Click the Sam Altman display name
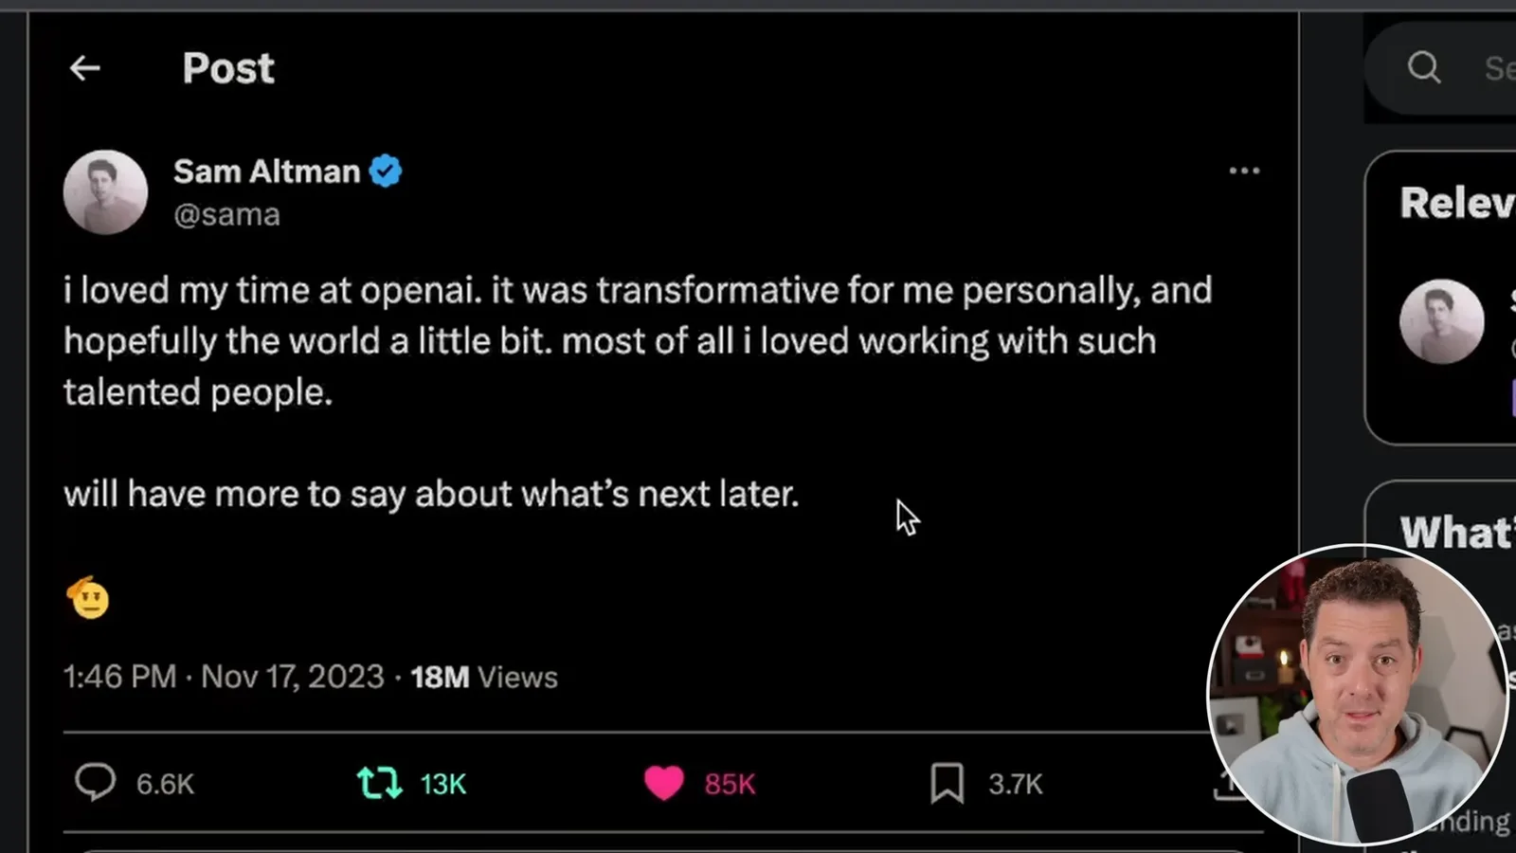 click(266, 172)
